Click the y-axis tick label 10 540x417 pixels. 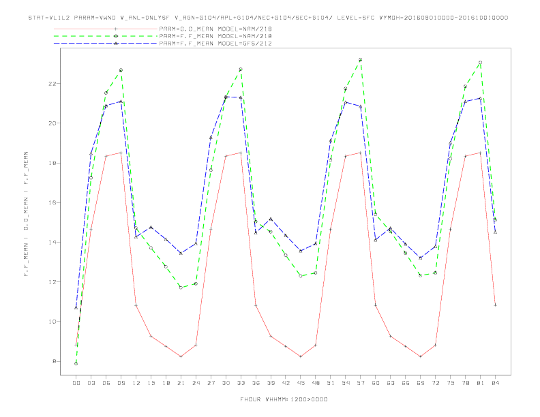pyautogui.click(x=52, y=322)
